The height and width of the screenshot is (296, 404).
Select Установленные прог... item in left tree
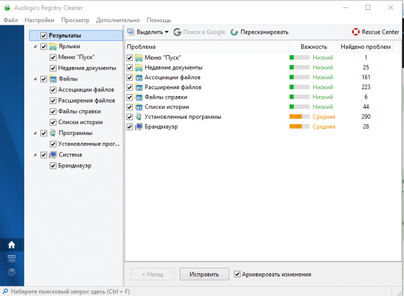pyautogui.click(x=89, y=144)
